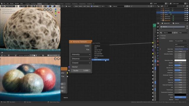Image resolution: width=189 pixels, height=106 pixels.
Task: Toggle selectability arrow of Sphere.001 row
Action: click(x=185, y=16)
